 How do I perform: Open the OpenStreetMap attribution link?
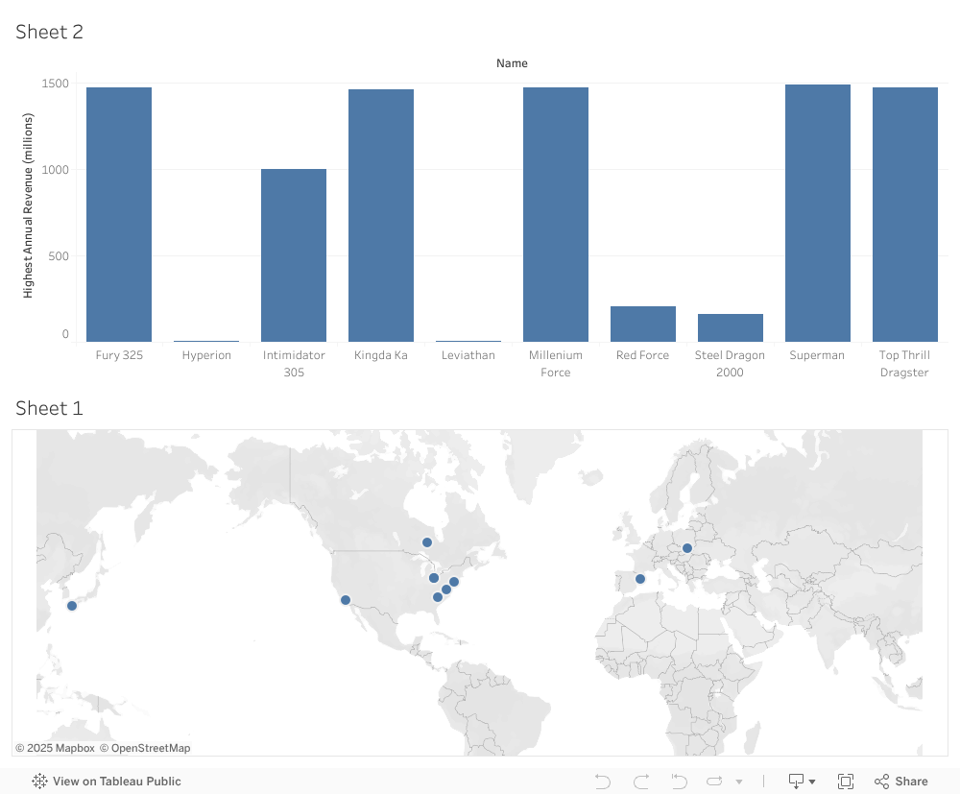[x=145, y=748]
